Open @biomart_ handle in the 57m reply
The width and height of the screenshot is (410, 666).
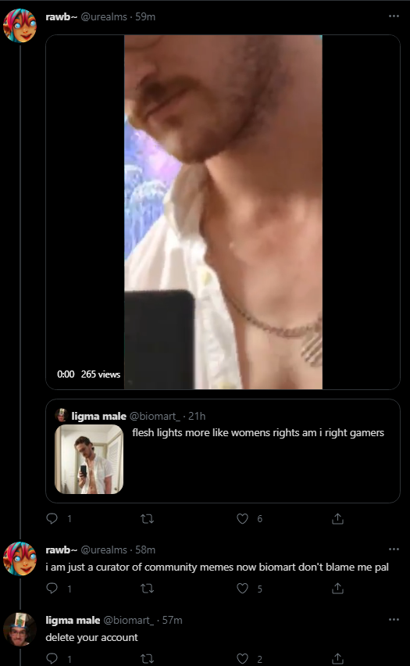pos(129,620)
